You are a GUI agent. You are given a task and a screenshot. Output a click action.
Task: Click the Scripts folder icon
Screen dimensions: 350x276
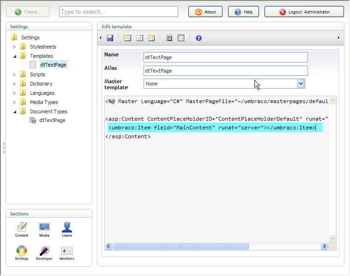[23, 74]
